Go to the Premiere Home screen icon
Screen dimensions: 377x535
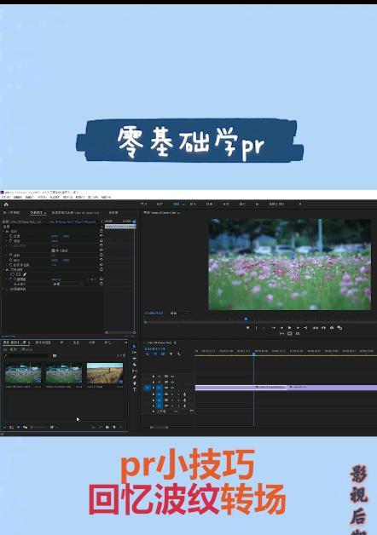[6, 204]
